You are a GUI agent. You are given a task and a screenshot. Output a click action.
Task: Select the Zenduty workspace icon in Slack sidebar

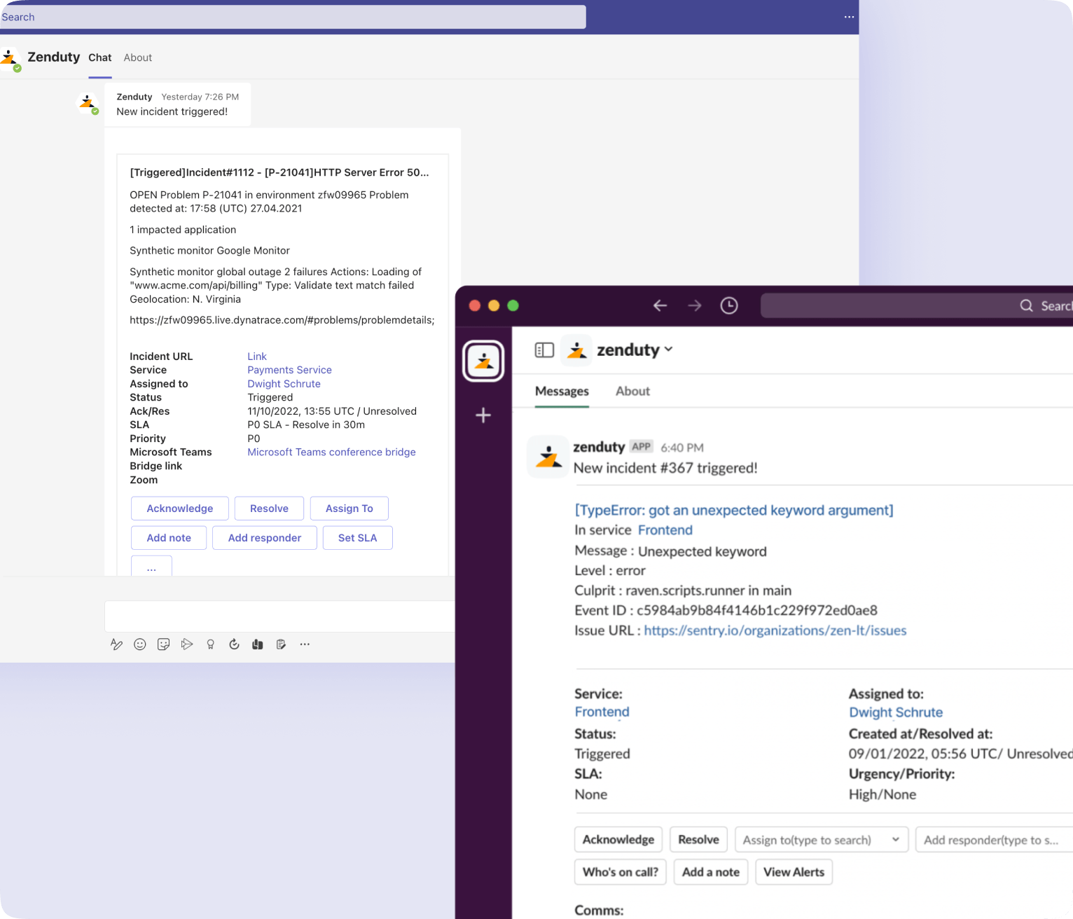point(483,361)
